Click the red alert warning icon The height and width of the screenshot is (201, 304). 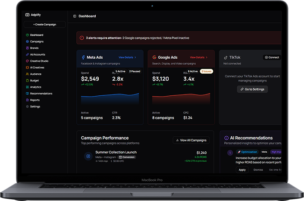pos(82,38)
